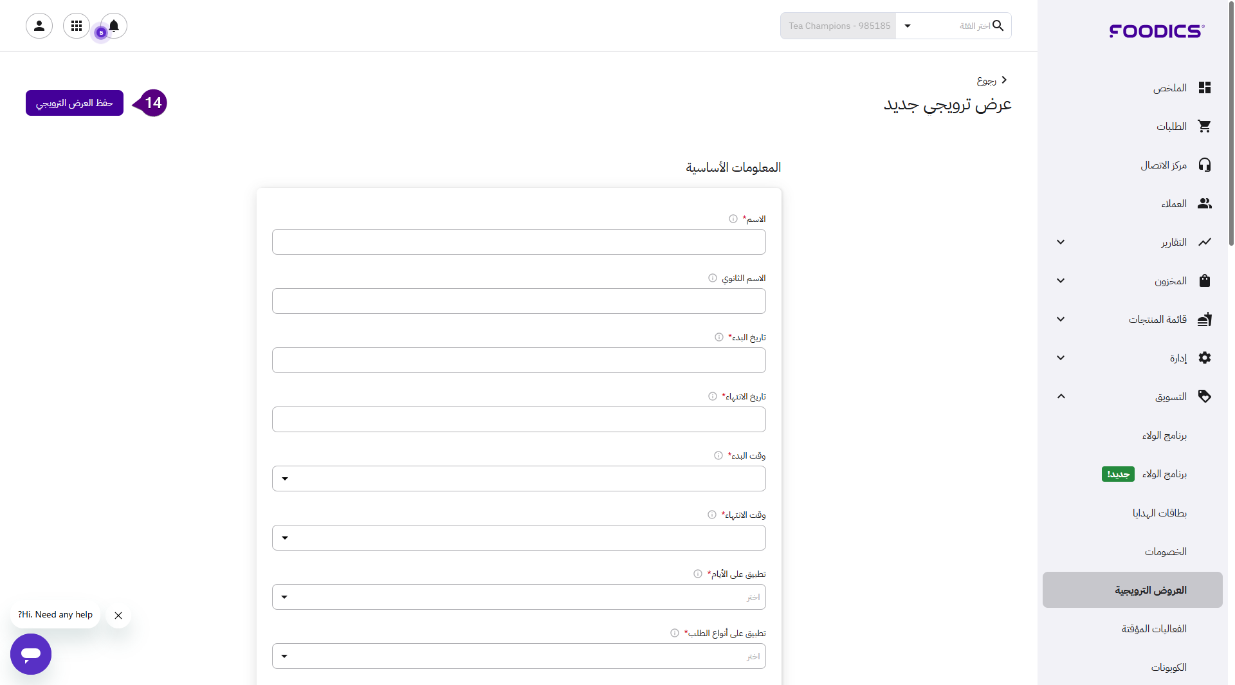Viewport: 1235px width, 685px height.
Task: Click the حفظ العرض الترويجي button
Action: click(75, 103)
